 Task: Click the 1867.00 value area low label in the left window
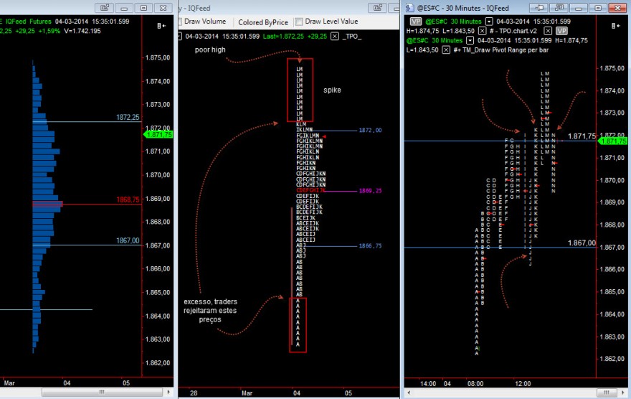pyautogui.click(x=128, y=240)
